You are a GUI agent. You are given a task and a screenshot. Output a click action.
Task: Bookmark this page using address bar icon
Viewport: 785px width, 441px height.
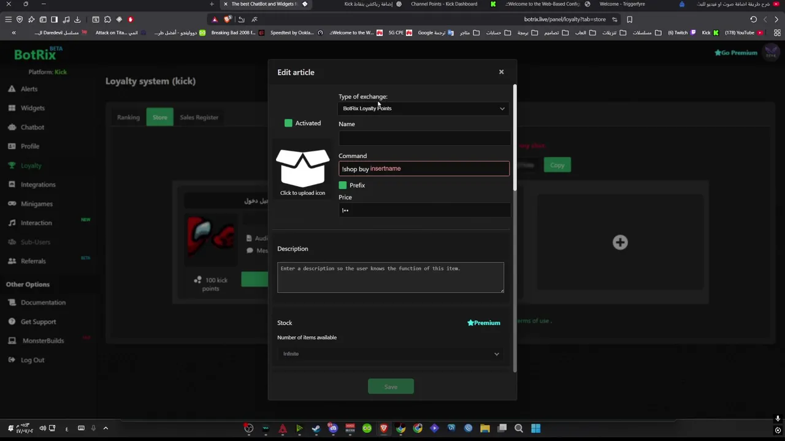(629, 20)
